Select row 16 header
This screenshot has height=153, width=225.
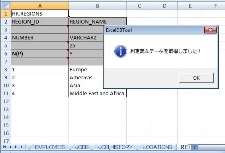click(x=6, y=133)
